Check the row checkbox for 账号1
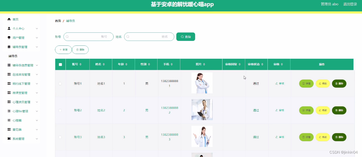362x157 pixels. coord(60,83)
